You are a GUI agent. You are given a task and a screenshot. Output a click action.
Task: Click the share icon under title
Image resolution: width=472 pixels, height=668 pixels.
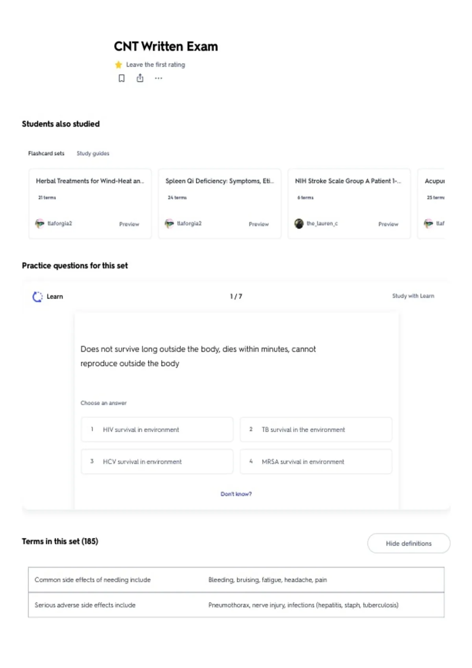[140, 78]
